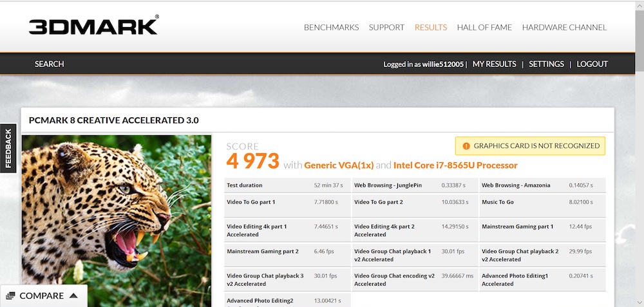Click the 29.99 fps value
Screen dimensions: 644x307
580,251
